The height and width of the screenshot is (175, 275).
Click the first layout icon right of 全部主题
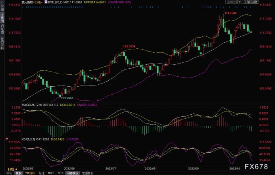click(x=245, y=2)
